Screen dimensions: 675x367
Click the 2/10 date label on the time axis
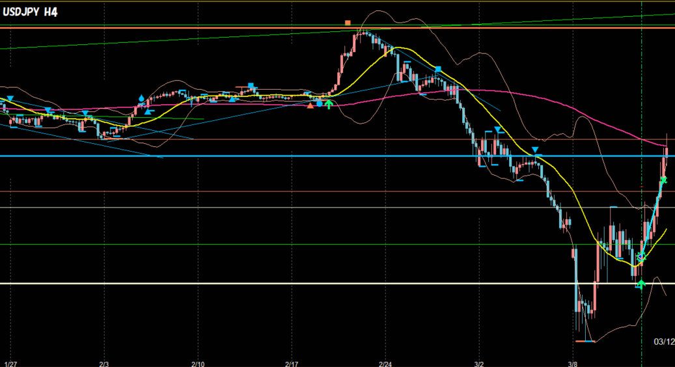point(198,364)
